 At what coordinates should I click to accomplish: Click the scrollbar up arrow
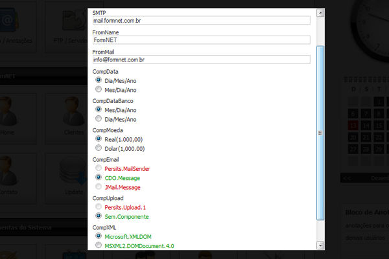click(320, 13)
